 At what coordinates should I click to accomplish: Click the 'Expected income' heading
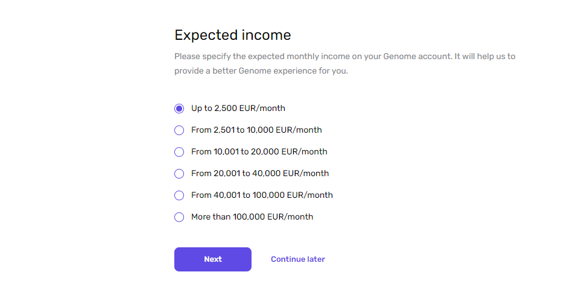232,35
